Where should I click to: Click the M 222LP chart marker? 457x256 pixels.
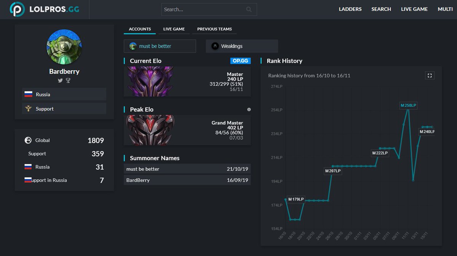380,153
